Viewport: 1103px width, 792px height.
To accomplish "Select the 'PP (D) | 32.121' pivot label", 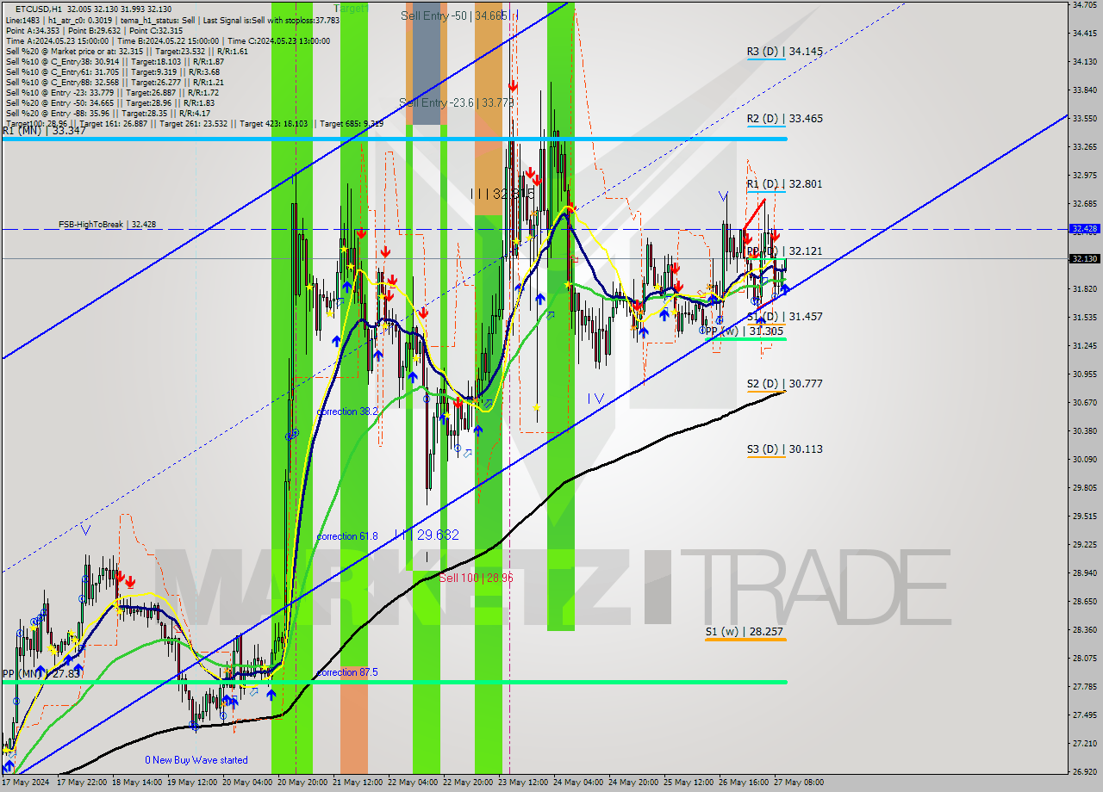I will (784, 251).
